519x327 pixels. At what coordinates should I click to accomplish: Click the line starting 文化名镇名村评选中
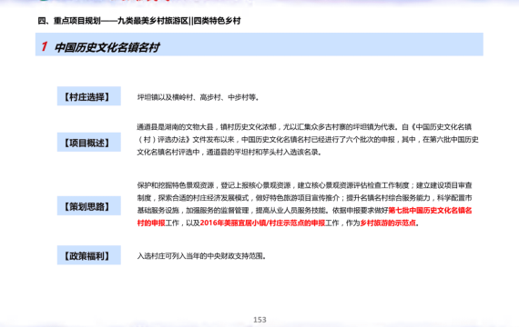tap(229, 153)
